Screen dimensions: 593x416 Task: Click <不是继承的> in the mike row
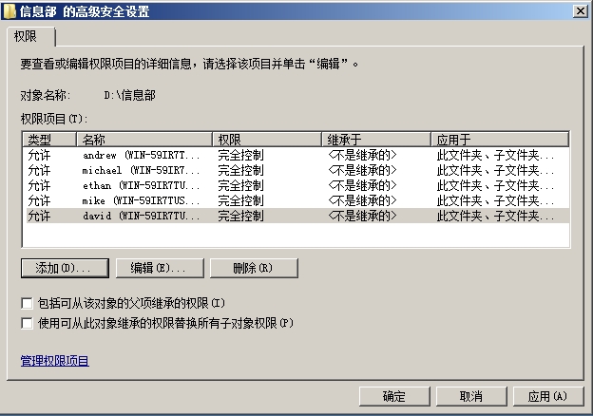362,200
